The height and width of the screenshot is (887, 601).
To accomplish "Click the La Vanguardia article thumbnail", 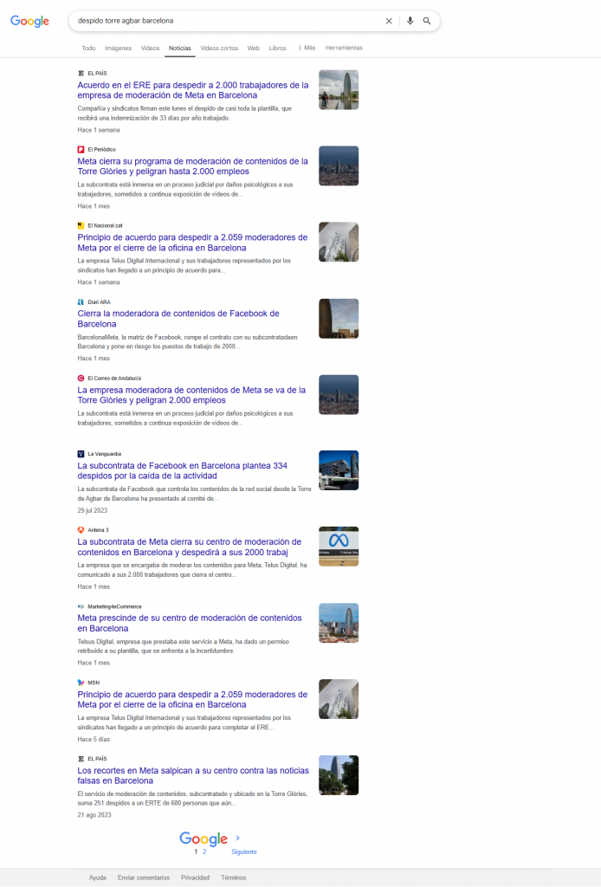I will tap(339, 470).
